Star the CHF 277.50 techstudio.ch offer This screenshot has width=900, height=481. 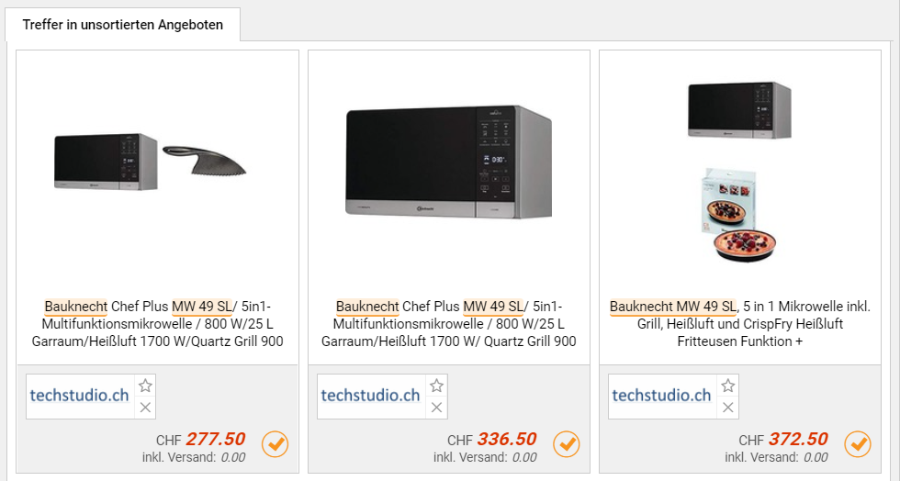point(145,386)
